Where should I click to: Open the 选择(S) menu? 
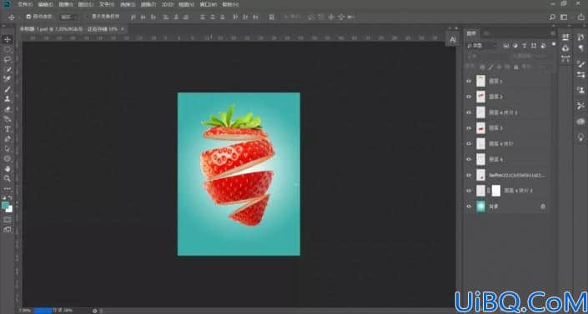(128, 4)
